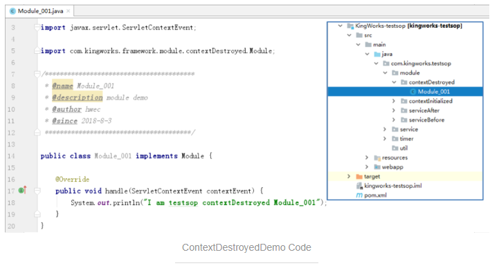This screenshot has width=499, height=268.
Task: Close the Module_001.java tab
Action: (68, 11)
